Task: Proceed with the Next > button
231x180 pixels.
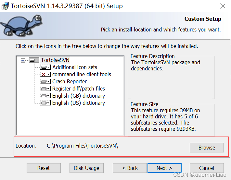Action: tap(164, 168)
